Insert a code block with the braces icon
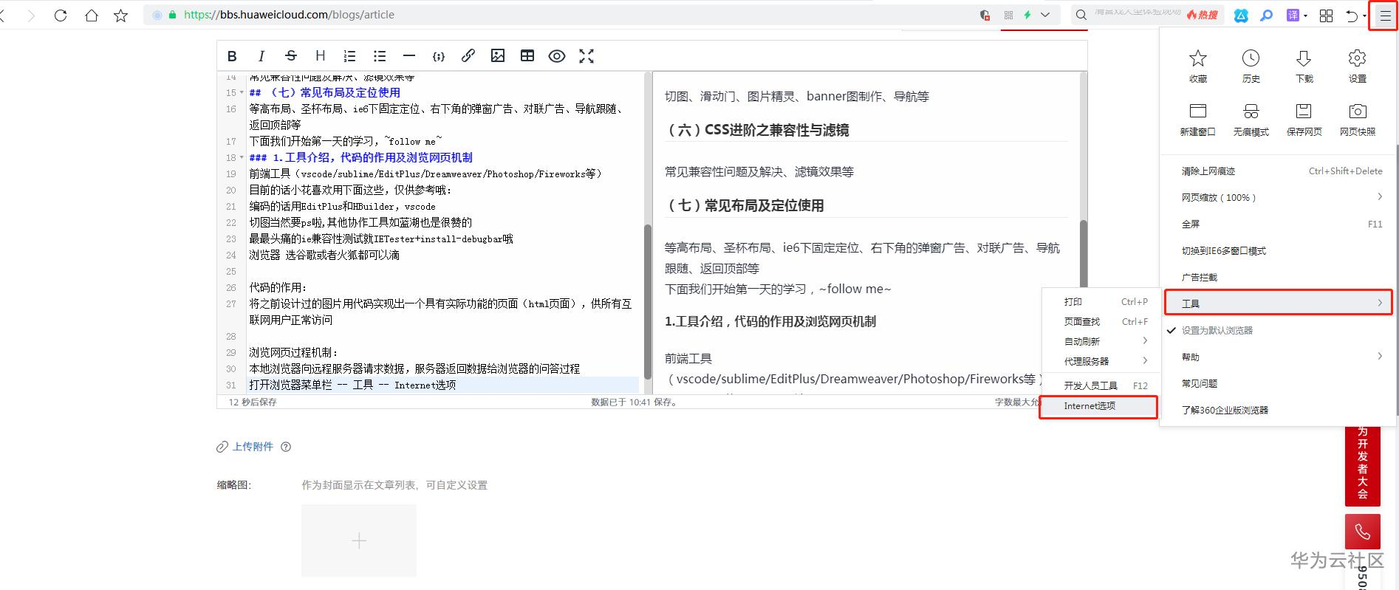The image size is (1399, 590). pos(439,56)
